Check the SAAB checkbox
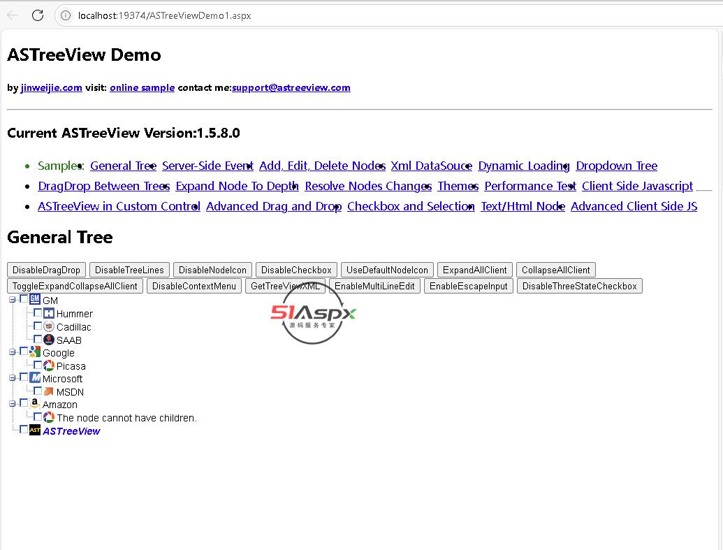 coord(38,339)
